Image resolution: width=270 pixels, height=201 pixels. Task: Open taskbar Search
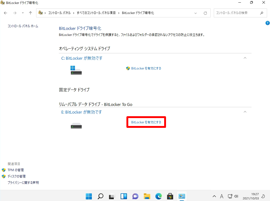[x=100, y=196]
